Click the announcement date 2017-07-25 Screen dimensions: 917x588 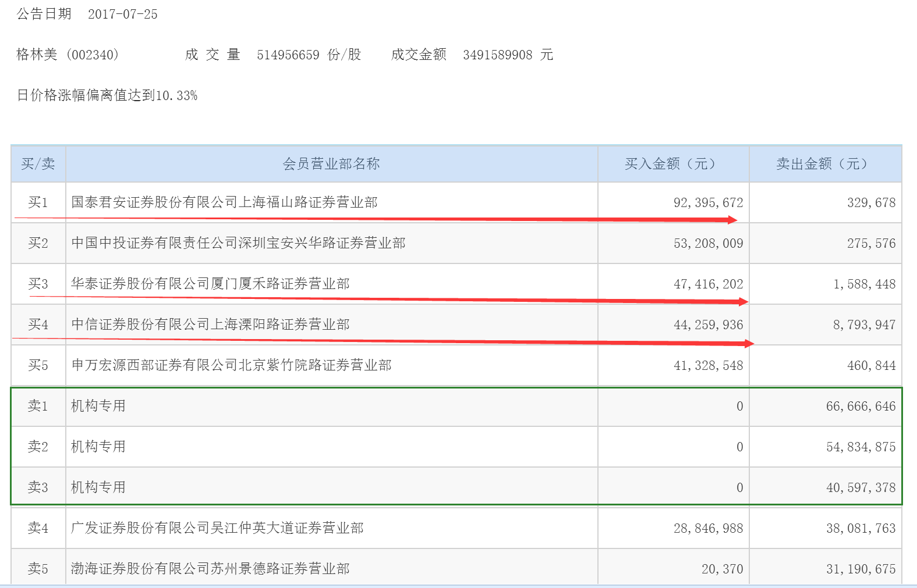(123, 14)
